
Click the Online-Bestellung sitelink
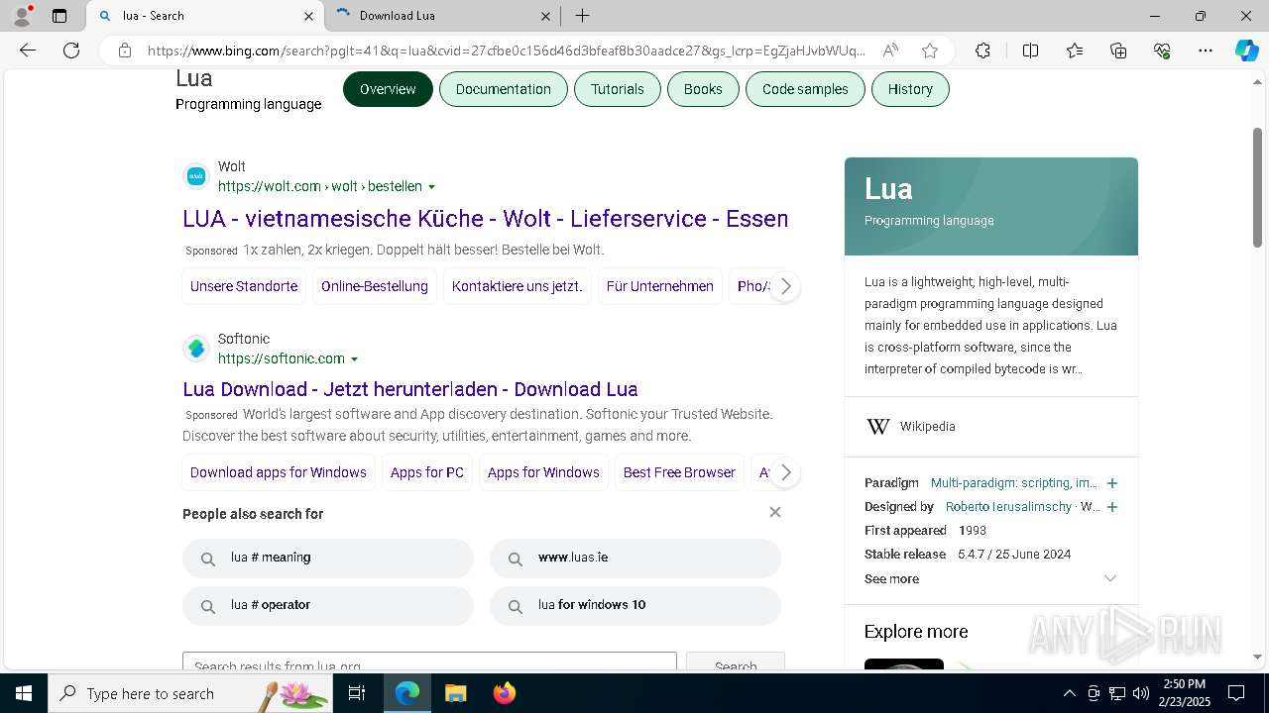(375, 286)
